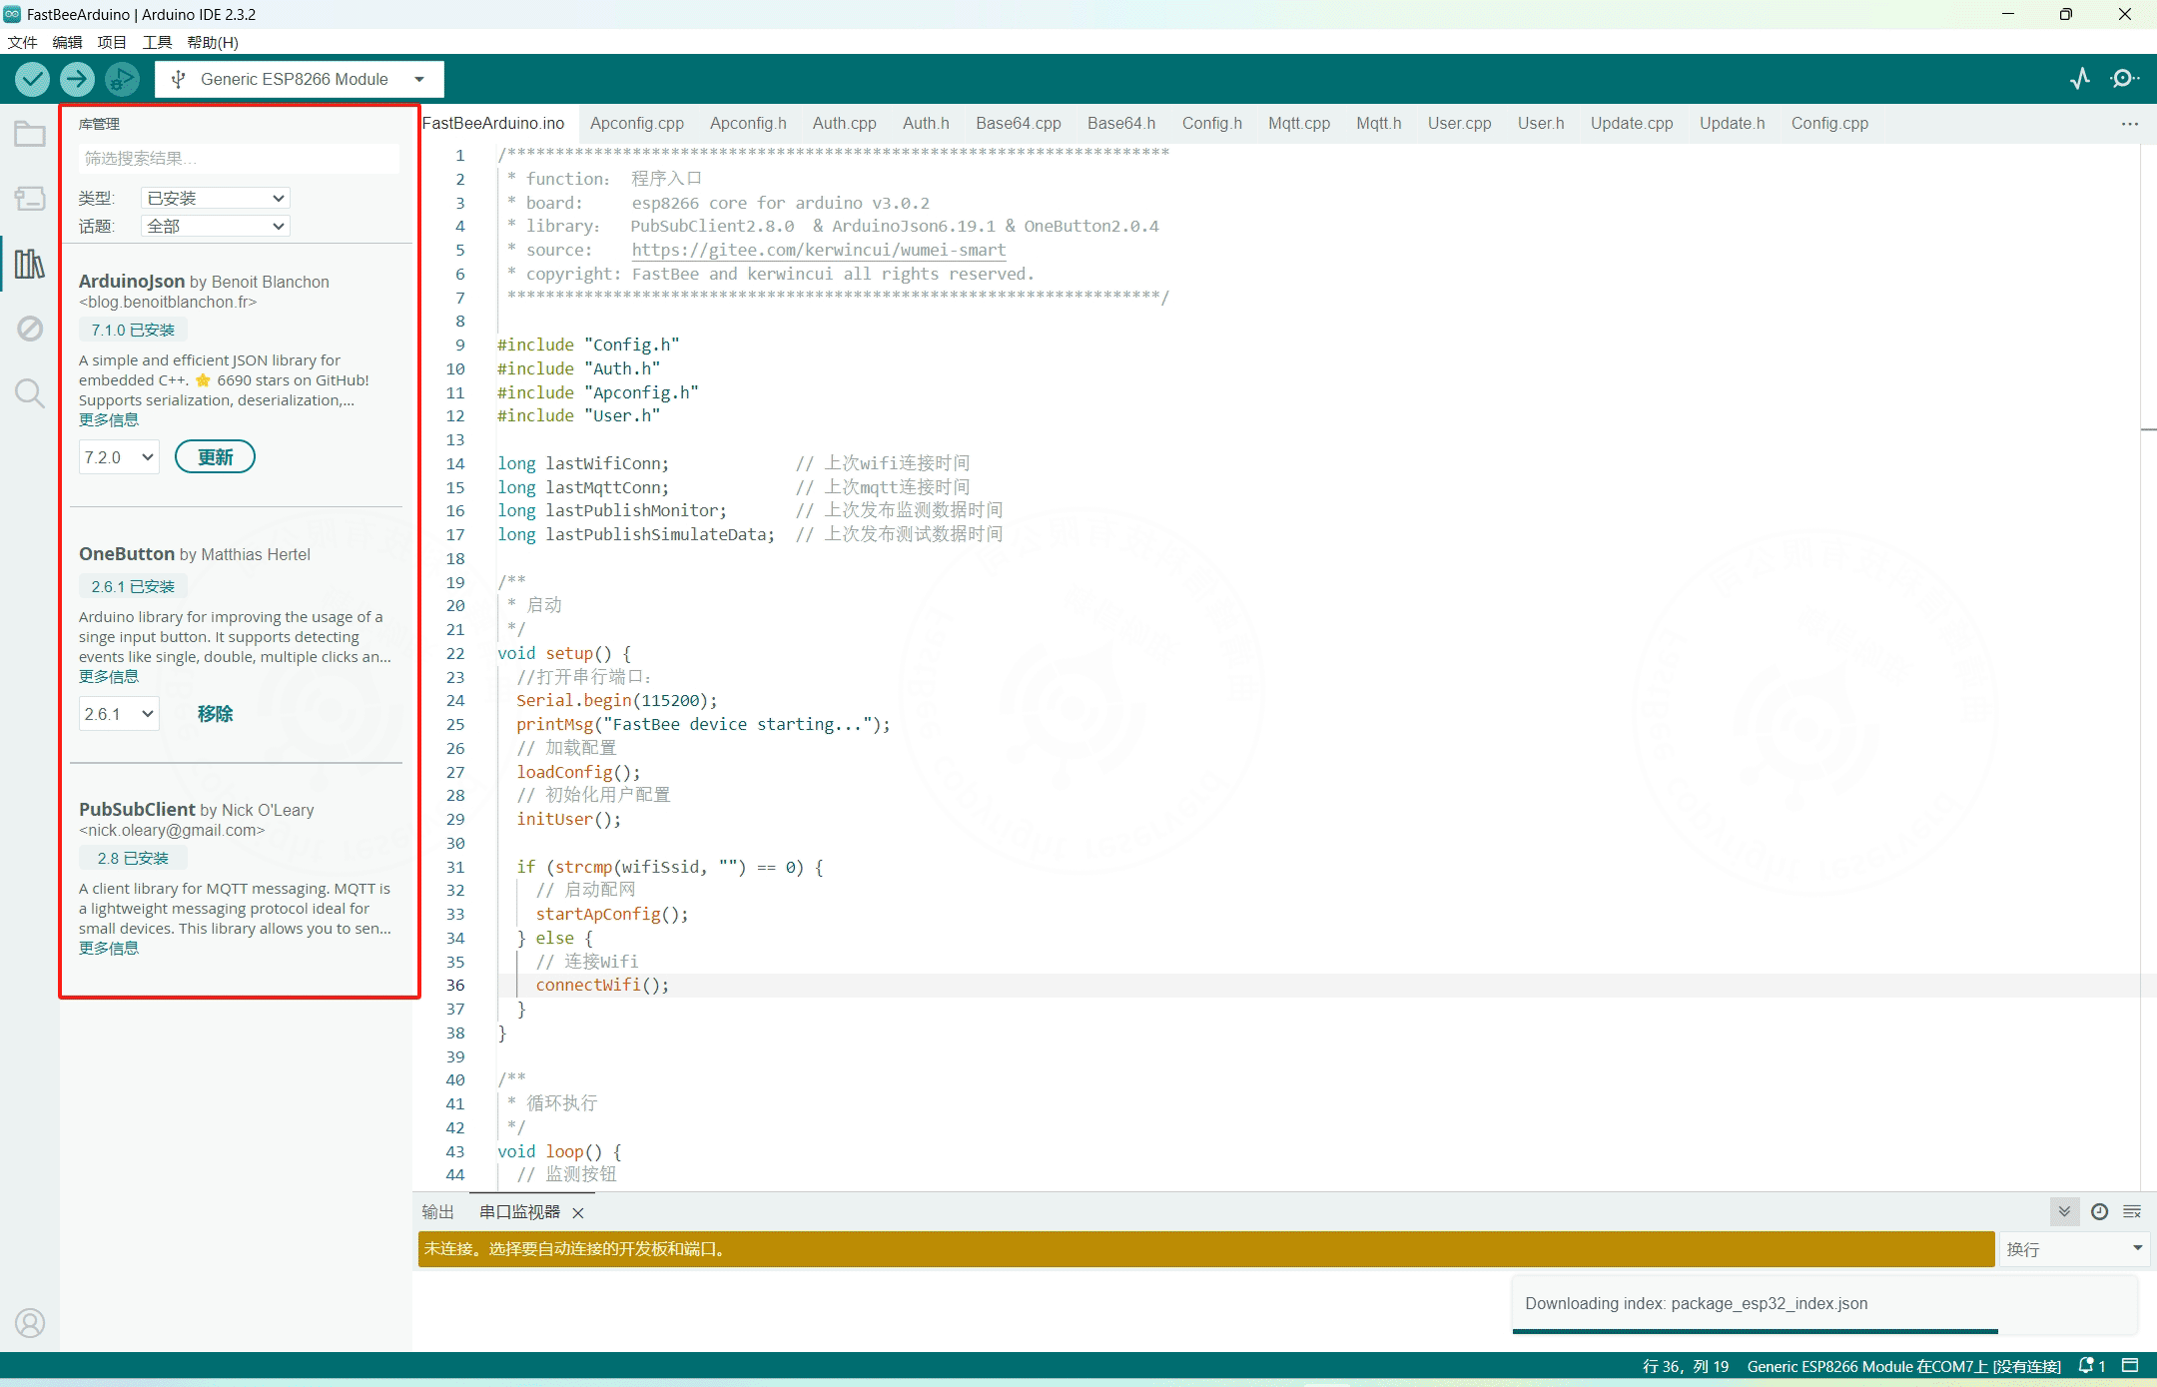
Task: Click the editor vertical scrollbar
Action: 2149,666
